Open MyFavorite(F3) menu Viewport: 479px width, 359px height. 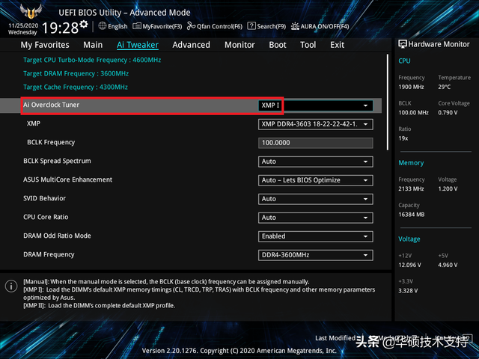pyautogui.click(x=157, y=26)
